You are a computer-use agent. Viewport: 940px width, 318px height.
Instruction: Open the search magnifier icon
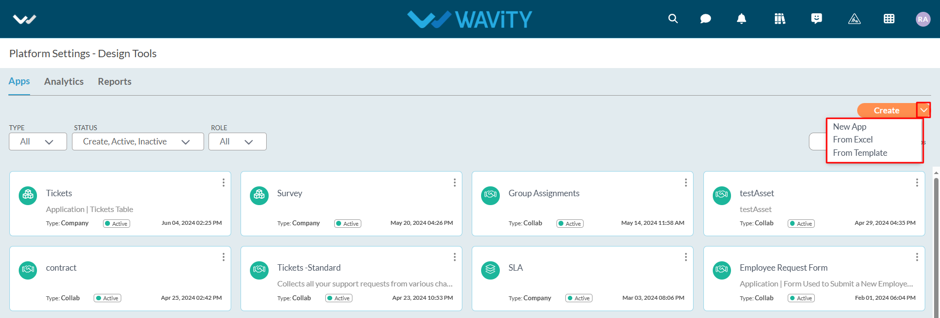pyautogui.click(x=673, y=19)
